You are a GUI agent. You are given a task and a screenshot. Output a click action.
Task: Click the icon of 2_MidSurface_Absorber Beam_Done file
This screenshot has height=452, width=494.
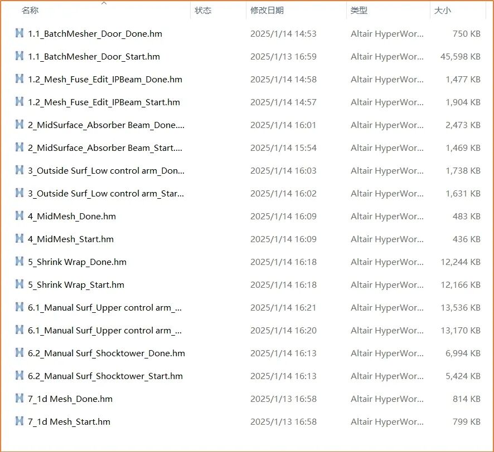click(20, 124)
